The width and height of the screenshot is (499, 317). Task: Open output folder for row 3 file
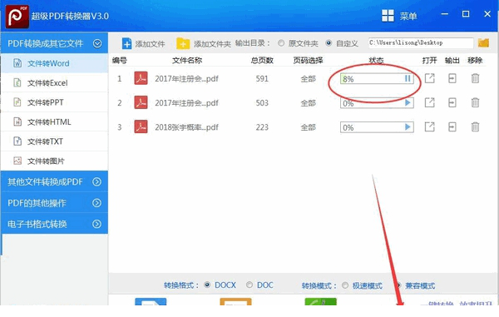(452, 126)
